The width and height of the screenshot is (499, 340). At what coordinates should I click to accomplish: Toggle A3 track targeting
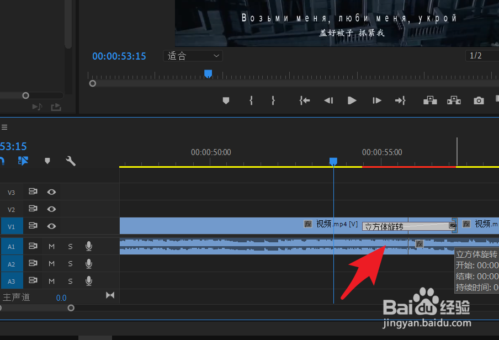coord(12,281)
